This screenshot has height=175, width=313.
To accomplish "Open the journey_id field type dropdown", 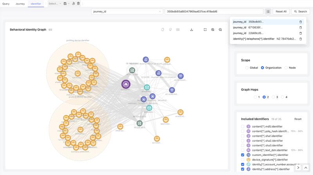I will [127, 11].
